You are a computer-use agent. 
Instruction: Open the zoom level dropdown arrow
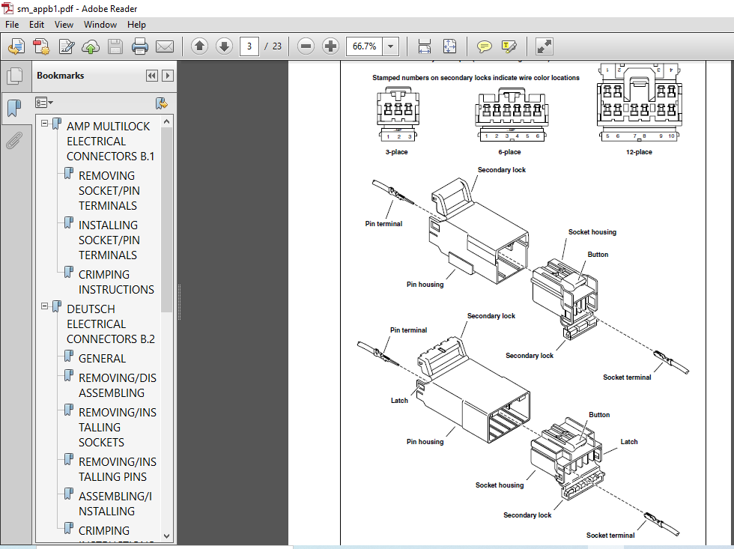pyautogui.click(x=390, y=46)
